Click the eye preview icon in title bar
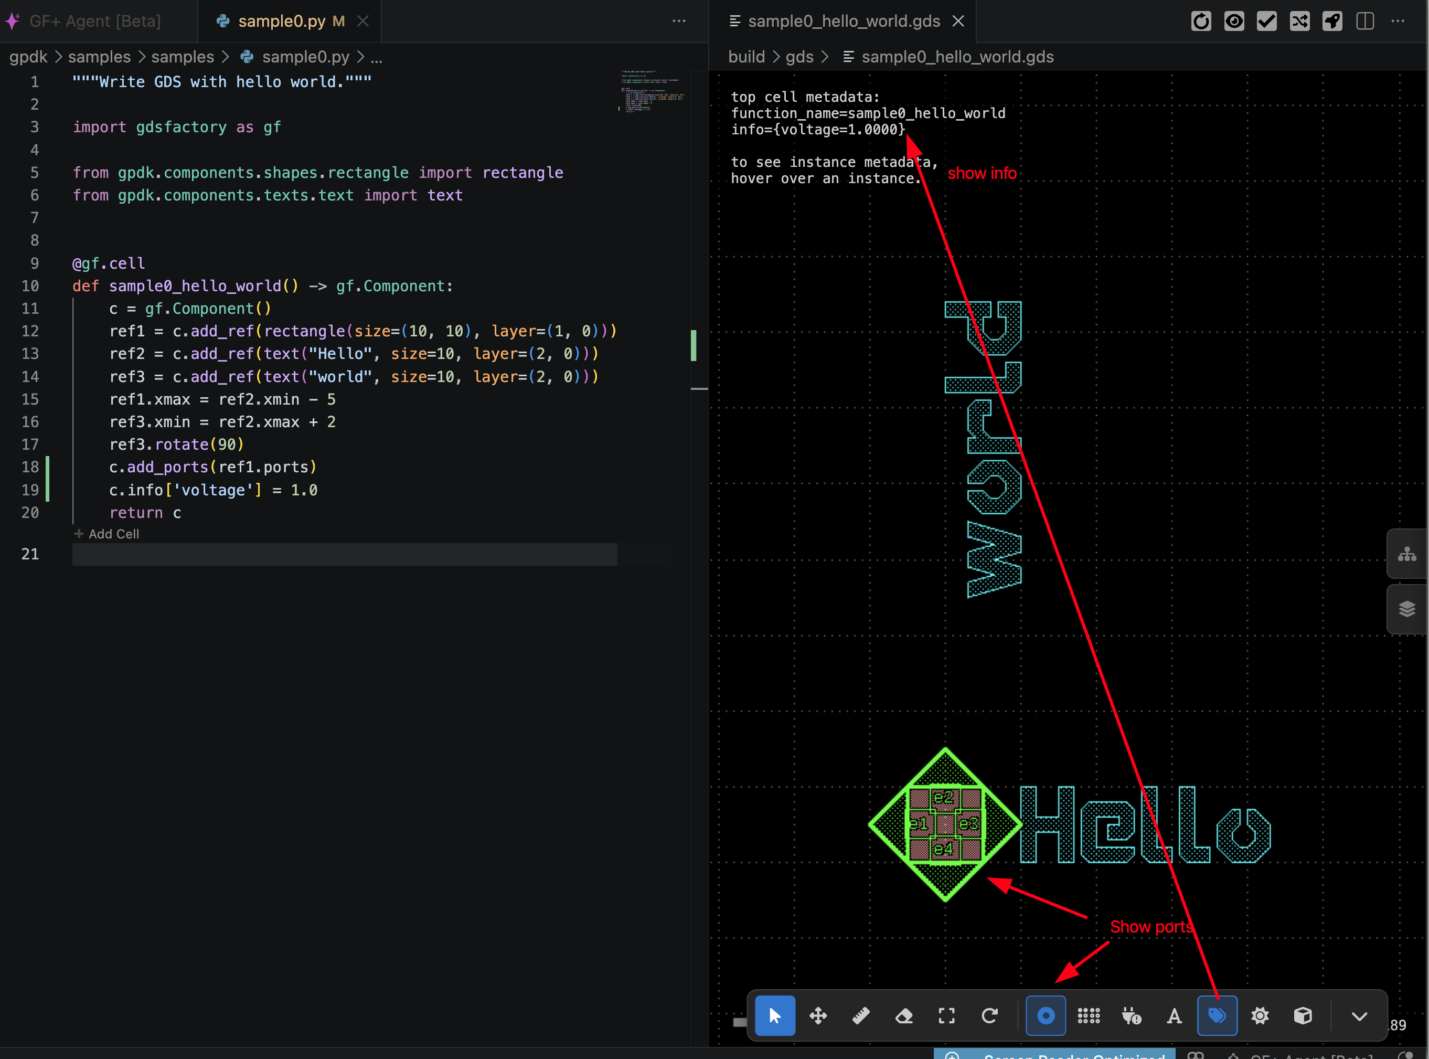Image resolution: width=1429 pixels, height=1059 pixels. pyautogui.click(x=1234, y=21)
